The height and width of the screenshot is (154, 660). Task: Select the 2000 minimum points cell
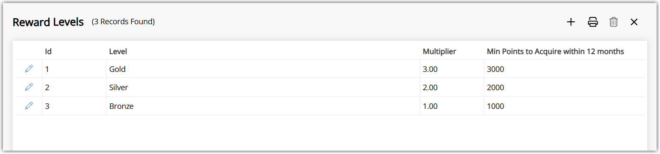pos(564,88)
